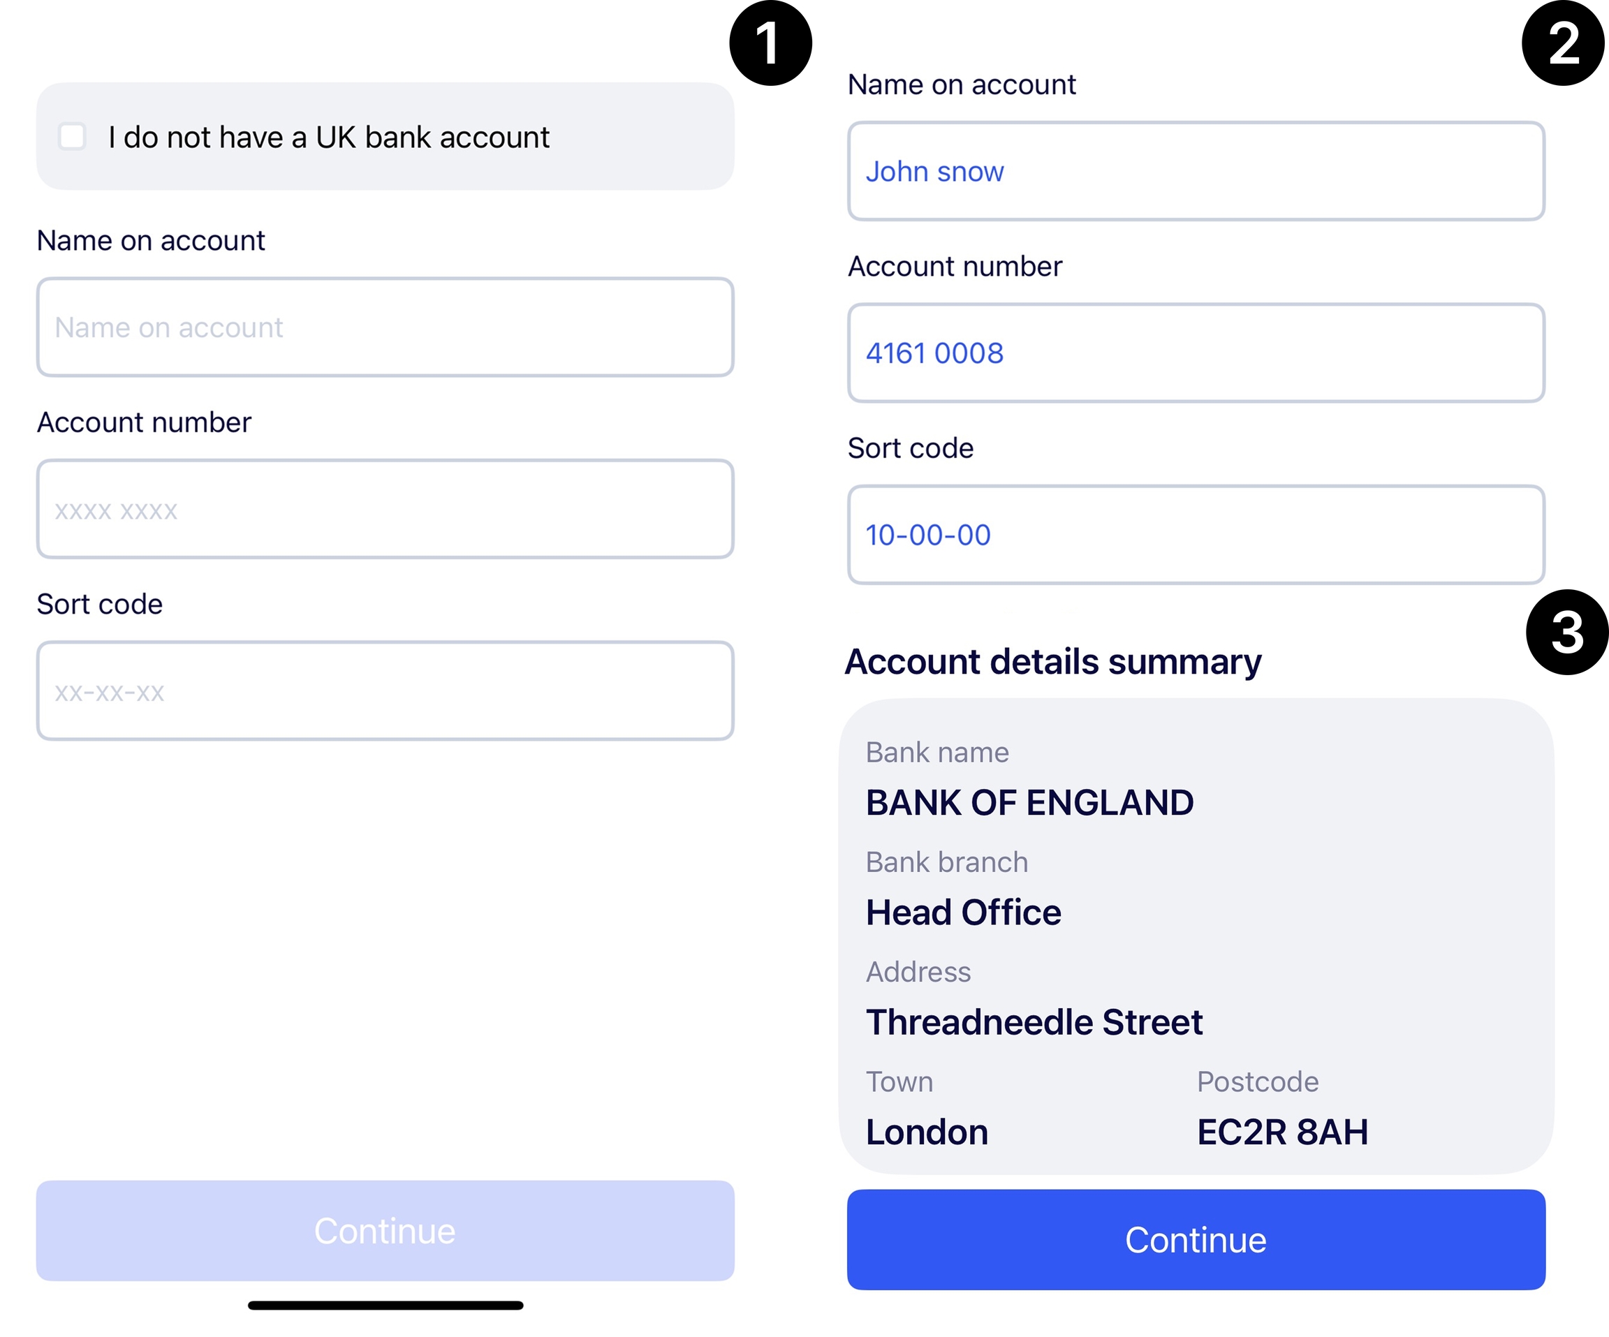Screen dimensions: 1609x1337
Task: Click the empty 'Name on account' placeholder field
Action: 385,327
